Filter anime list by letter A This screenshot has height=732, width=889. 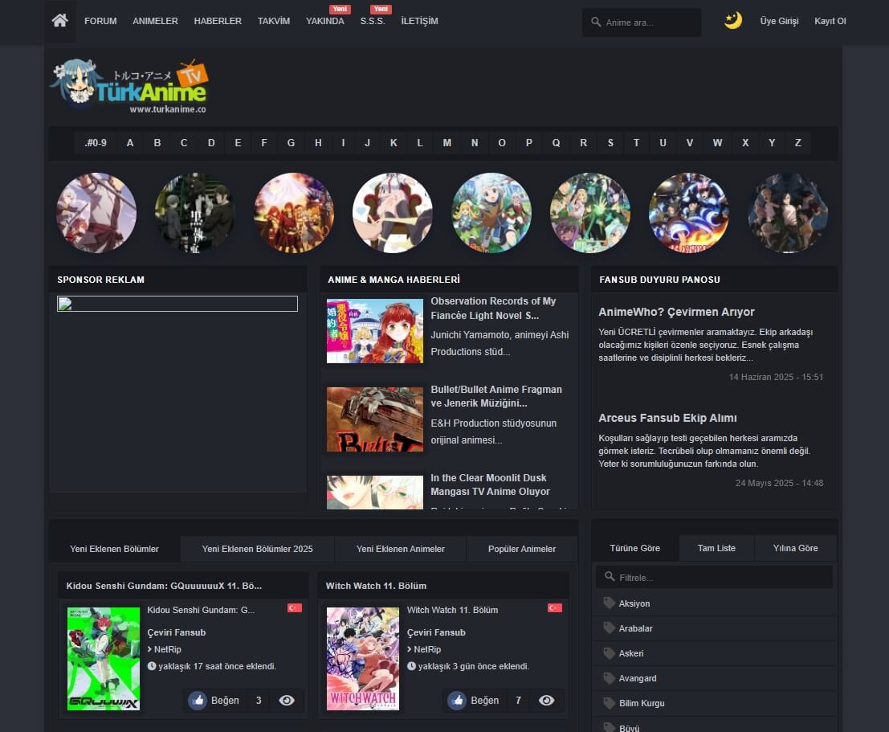point(130,143)
